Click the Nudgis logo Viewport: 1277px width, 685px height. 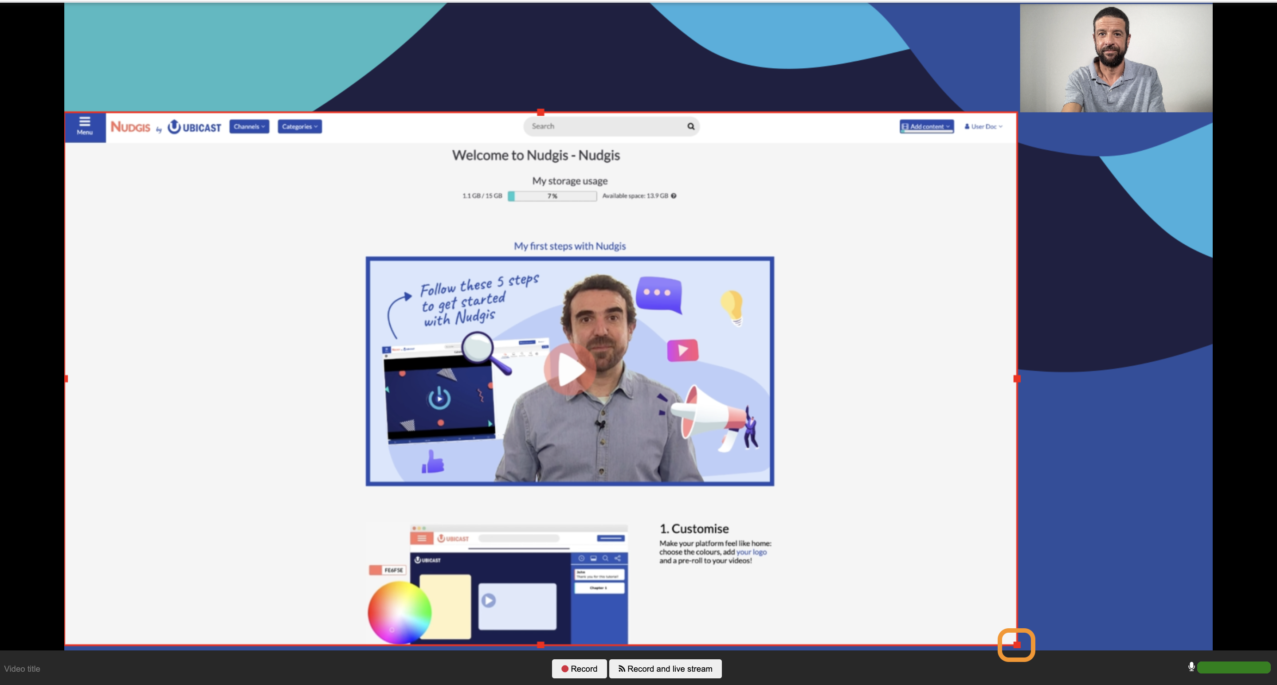point(130,127)
